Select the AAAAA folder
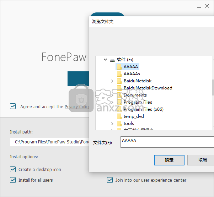Image resolution: width=214 pixels, height=197 pixels. [131, 67]
